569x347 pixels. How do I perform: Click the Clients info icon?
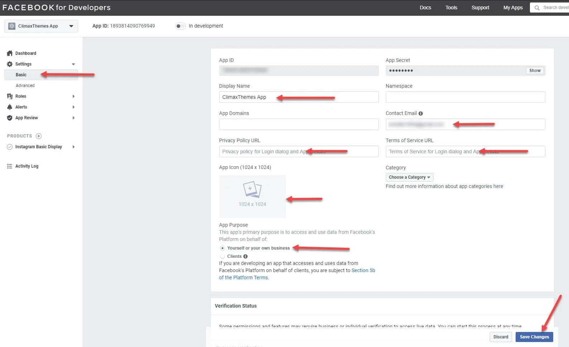pos(245,256)
